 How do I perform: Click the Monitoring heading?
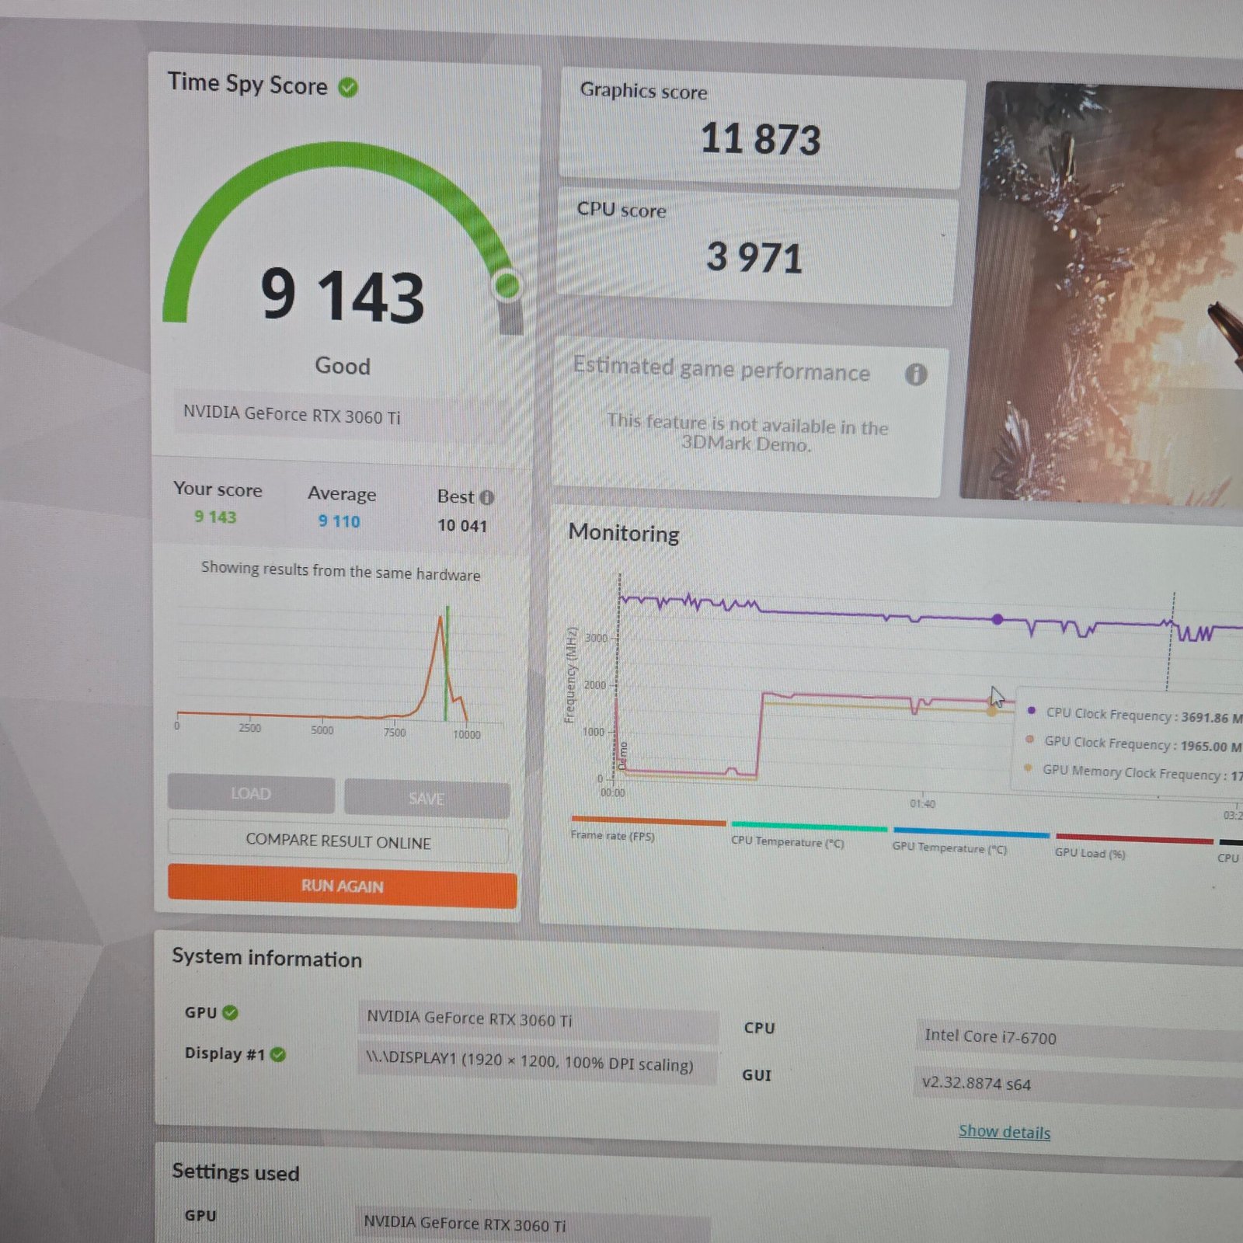click(x=624, y=533)
